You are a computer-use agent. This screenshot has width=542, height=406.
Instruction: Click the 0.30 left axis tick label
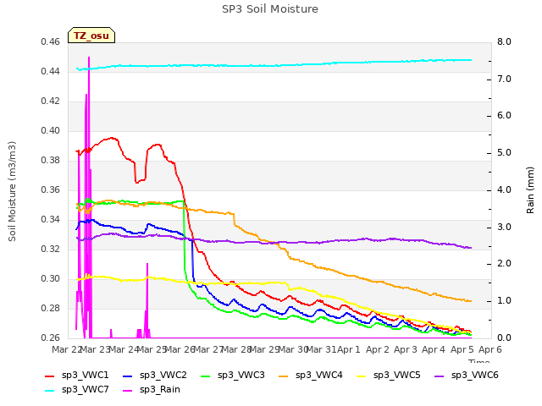click(x=50, y=278)
